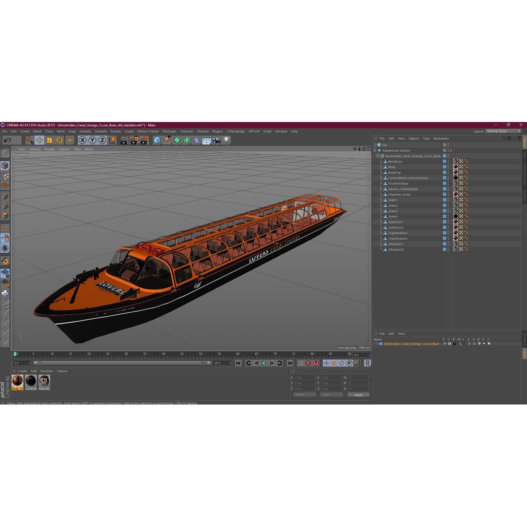Click the Record Active Objects button
Screen dimensions: 527x527
click(300, 363)
